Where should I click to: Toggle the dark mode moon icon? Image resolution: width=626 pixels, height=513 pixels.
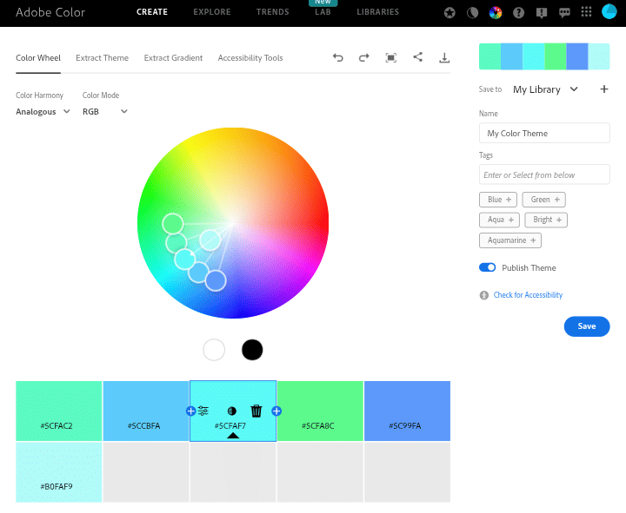click(x=472, y=13)
